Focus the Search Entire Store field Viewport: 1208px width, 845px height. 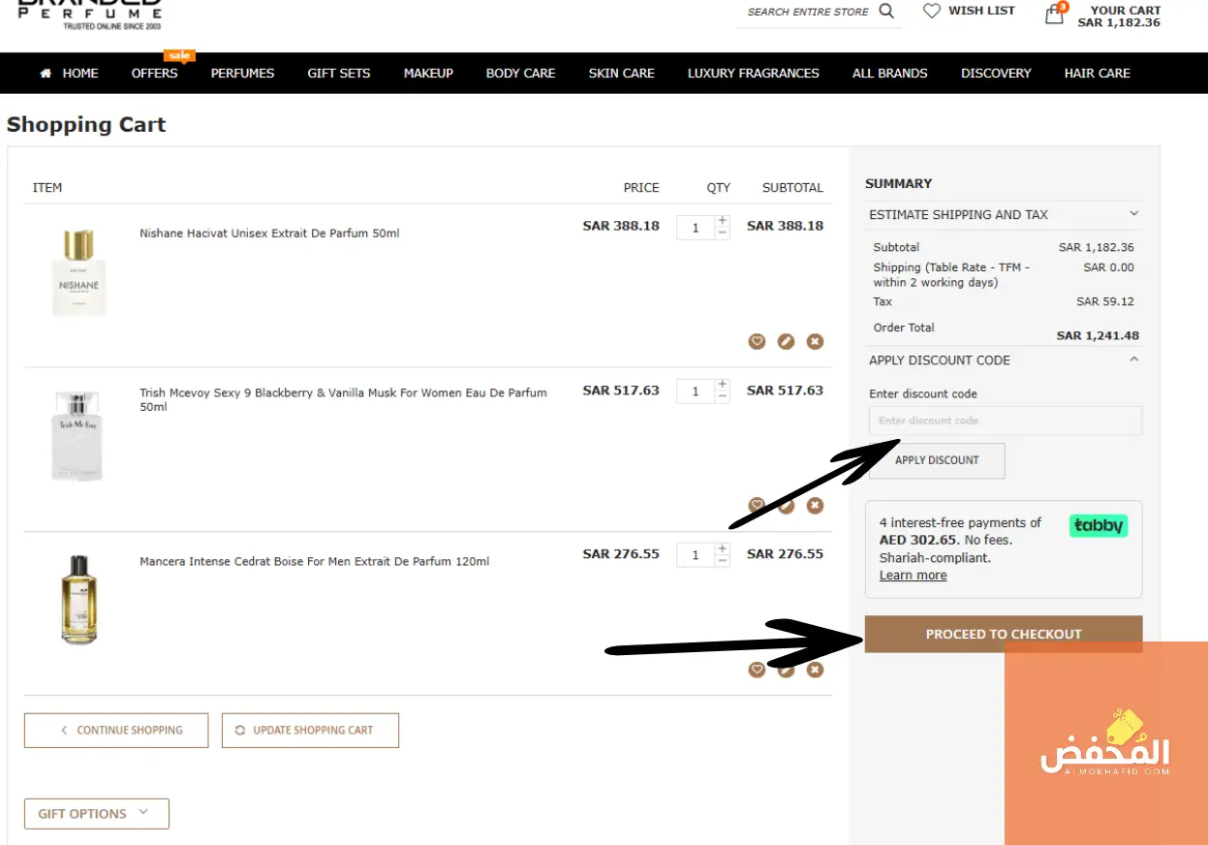pyautogui.click(x=808, y=12)
